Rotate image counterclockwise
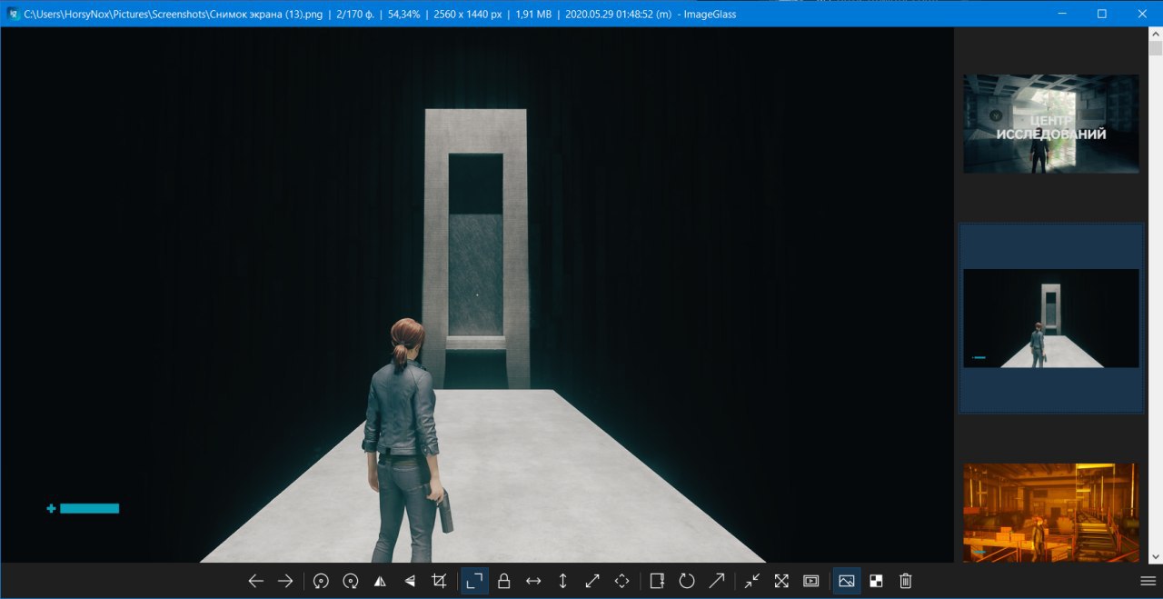 point(321,581)
